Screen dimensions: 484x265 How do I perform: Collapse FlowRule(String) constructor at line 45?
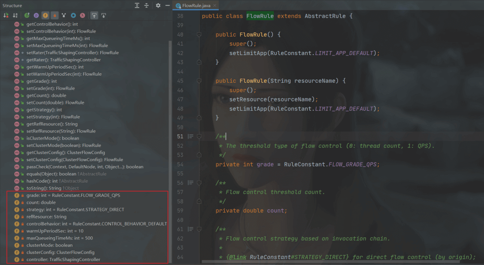point(199,81)
